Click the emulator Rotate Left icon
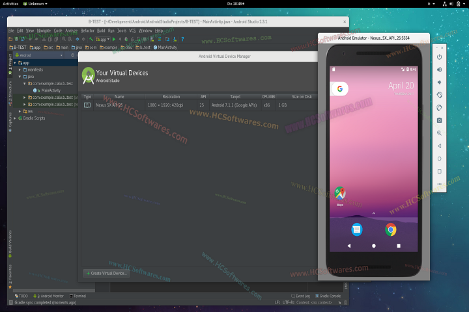The image size is (469, 312). [440, 95]
